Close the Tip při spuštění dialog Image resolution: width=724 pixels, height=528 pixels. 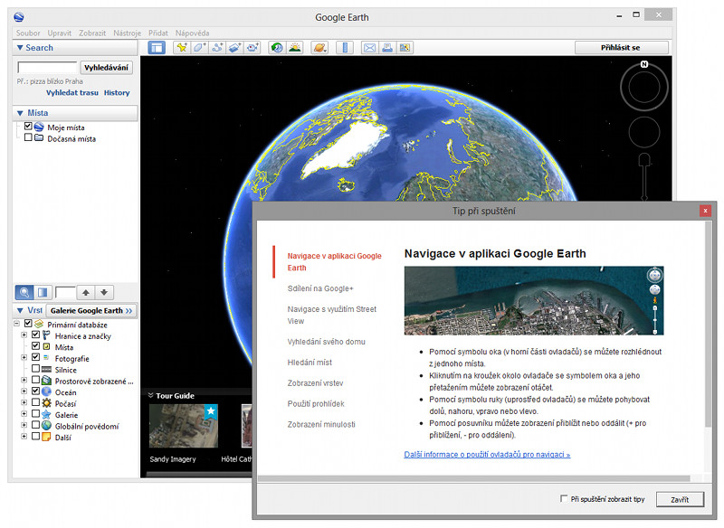tap(705, 211)
